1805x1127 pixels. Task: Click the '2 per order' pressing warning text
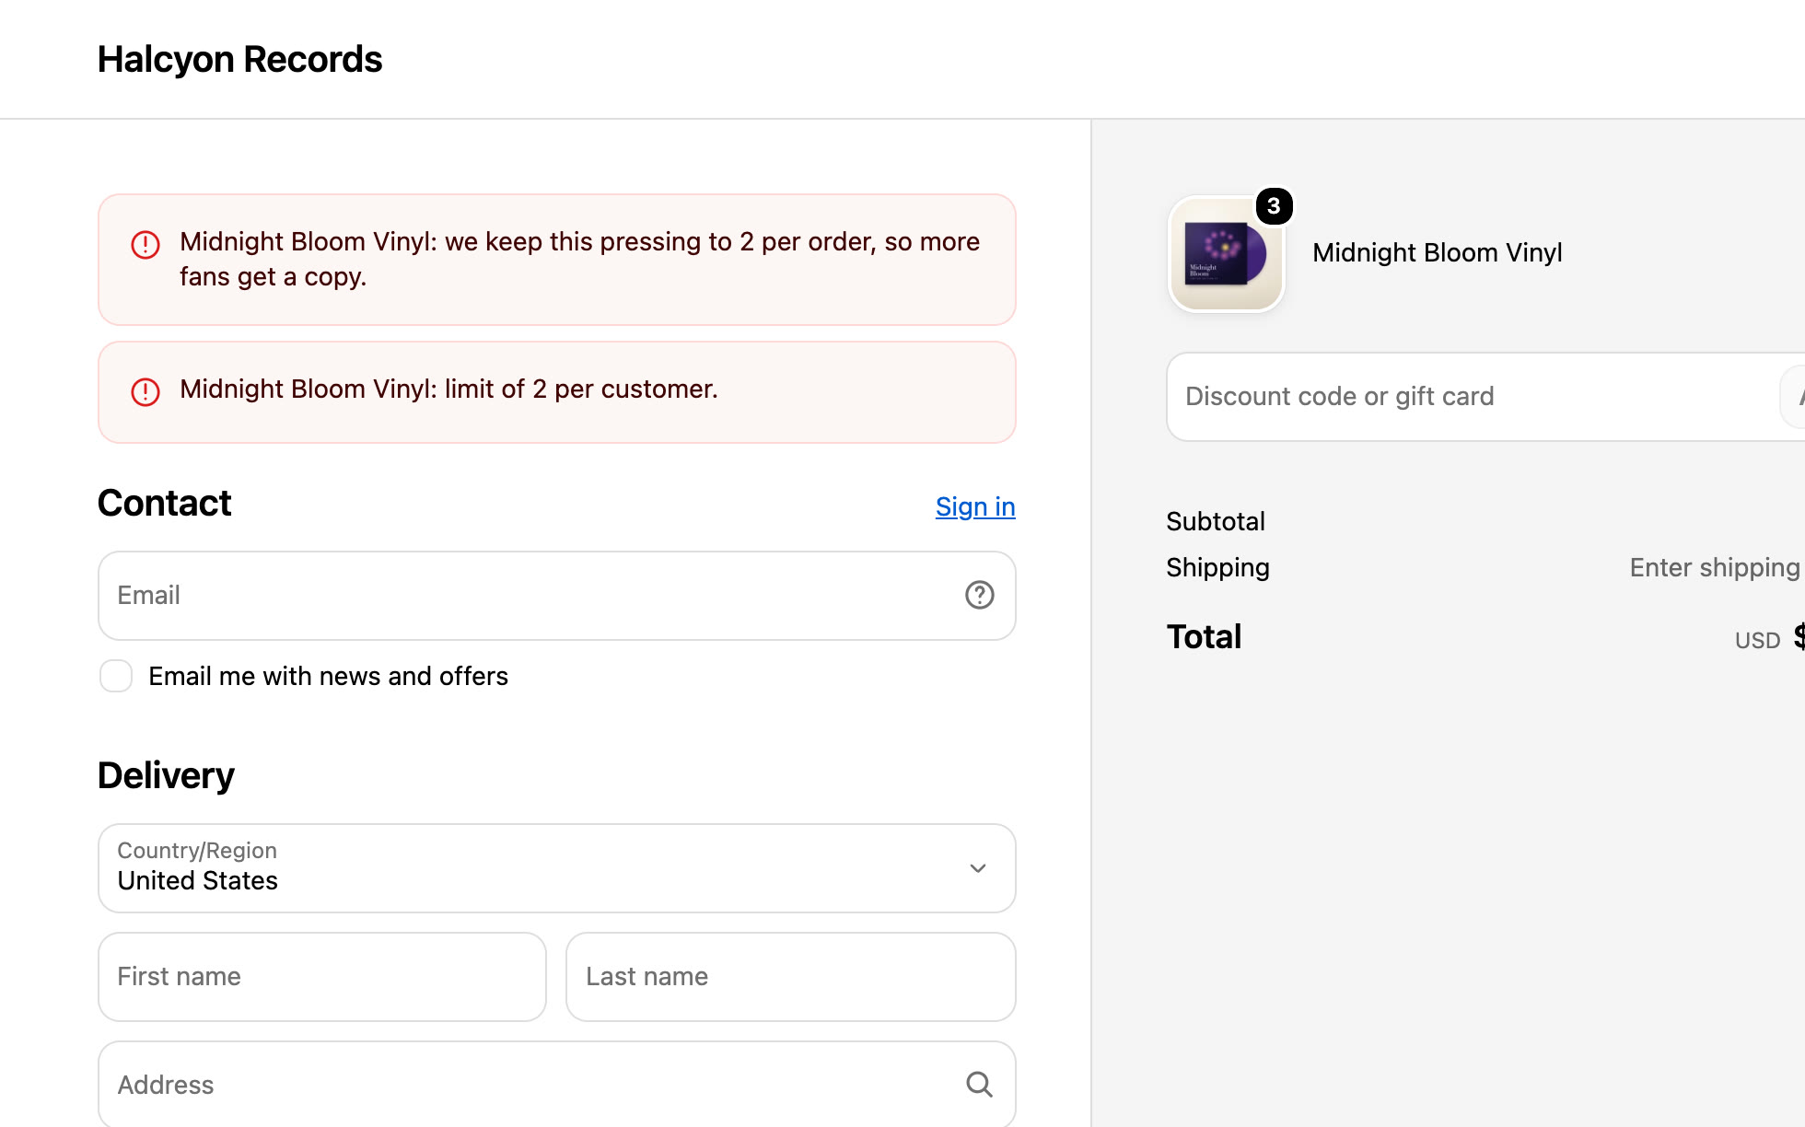(579, 259)
